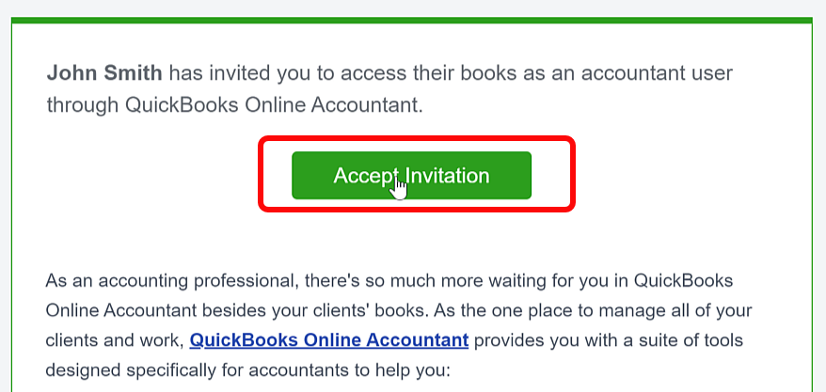
Task: Click the word Accept on the green button
Action: point(364,176)
